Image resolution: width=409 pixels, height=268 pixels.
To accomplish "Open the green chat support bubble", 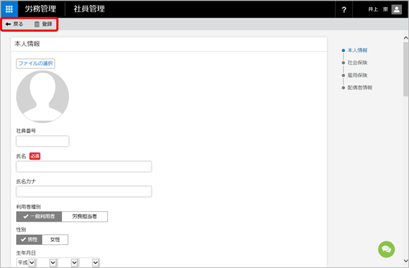I will [x=386, y=249].
